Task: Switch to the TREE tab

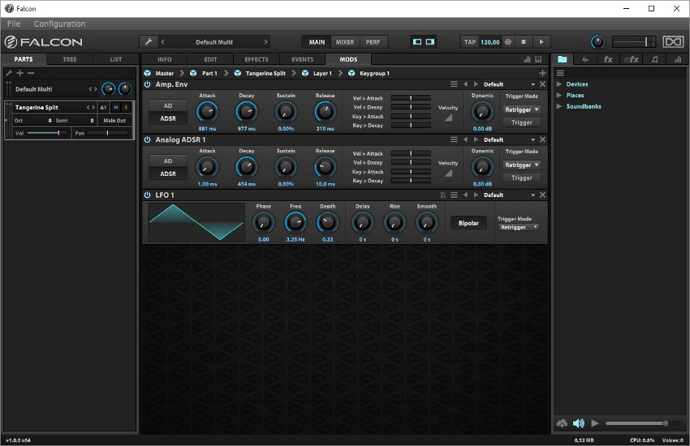Action: (70, 59)
